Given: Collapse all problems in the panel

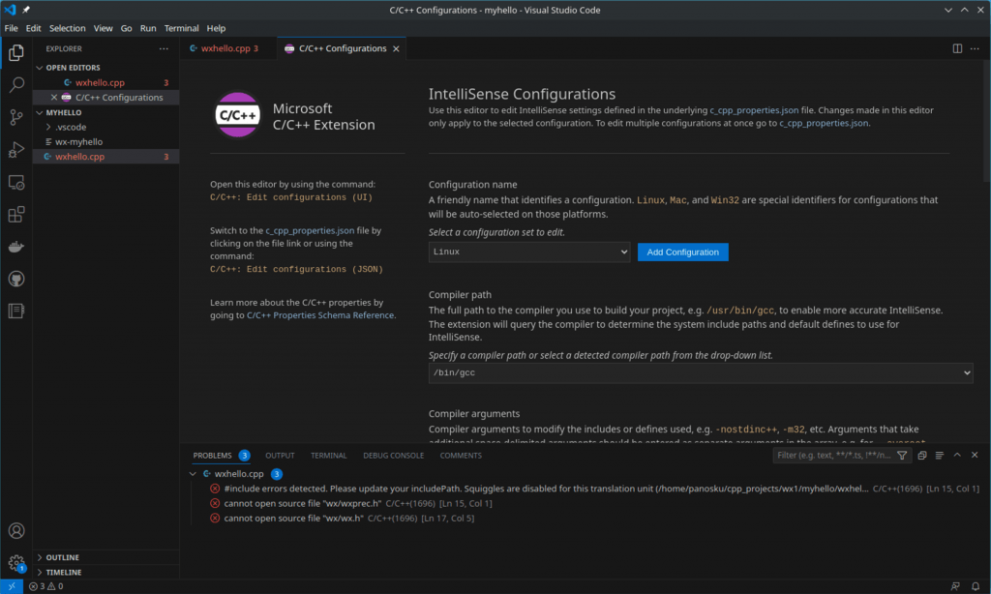Looking at the screenshot, I should click(922, 455).
